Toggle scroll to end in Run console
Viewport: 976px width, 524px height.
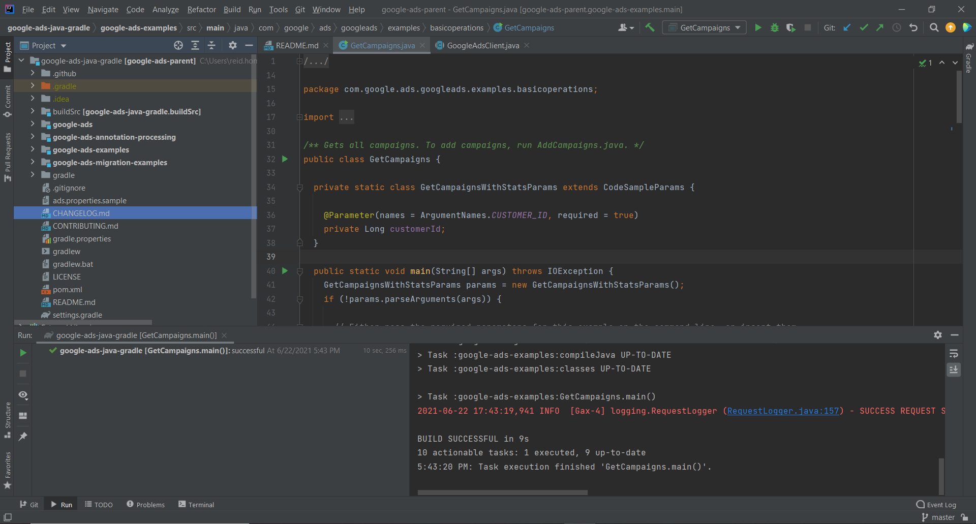[x=954, y=369]
